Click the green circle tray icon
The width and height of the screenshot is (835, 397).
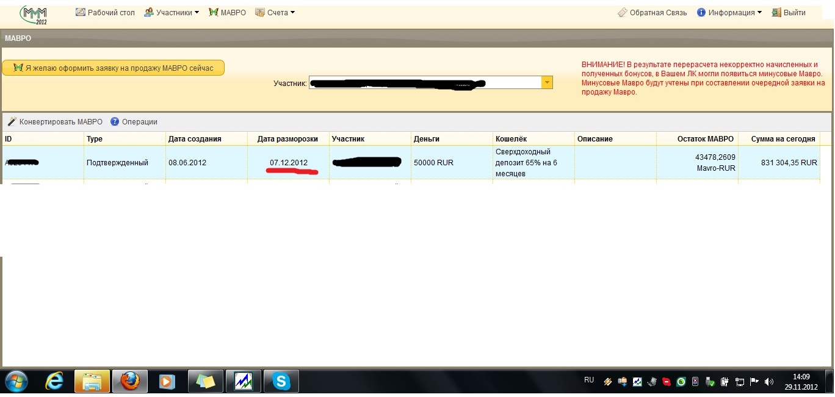[x=681, y=382]
